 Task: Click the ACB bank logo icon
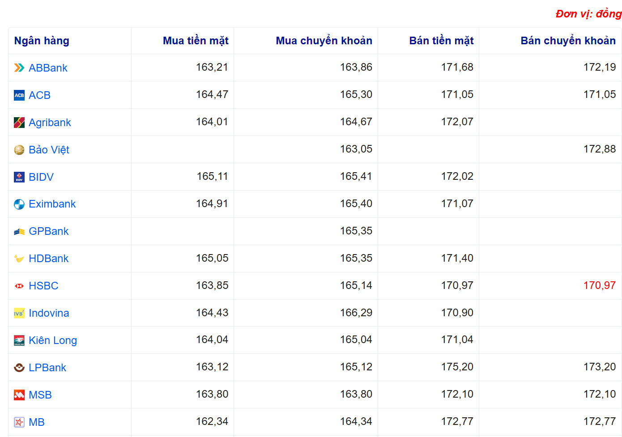pyautogui.click(x=19, y=95)
